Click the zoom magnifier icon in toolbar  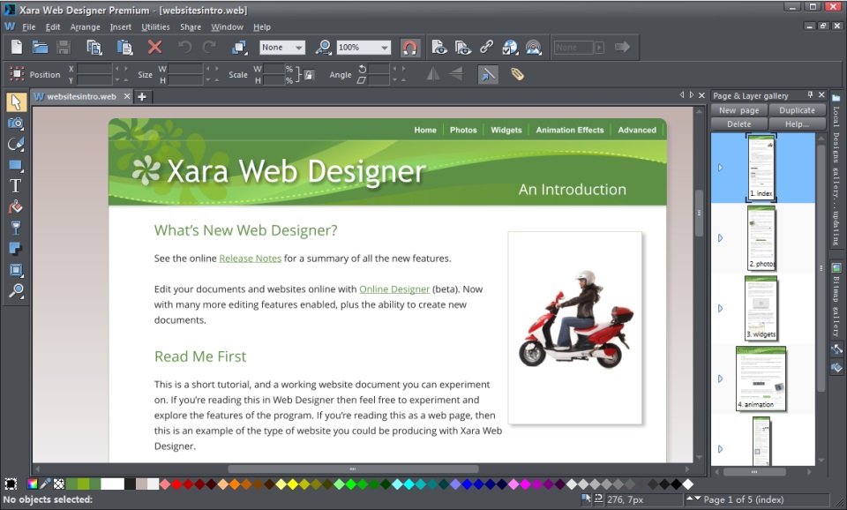tap(323, 48)
